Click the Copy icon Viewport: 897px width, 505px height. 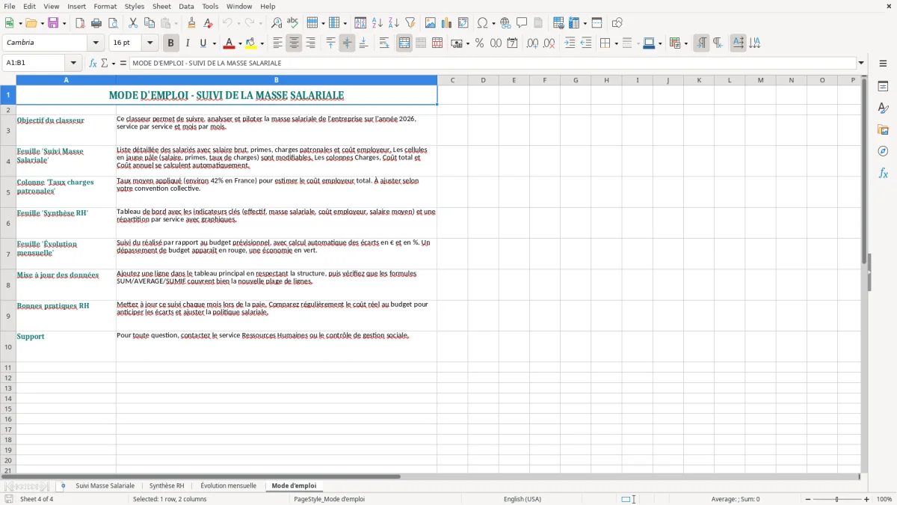click(x=149, y=23)
